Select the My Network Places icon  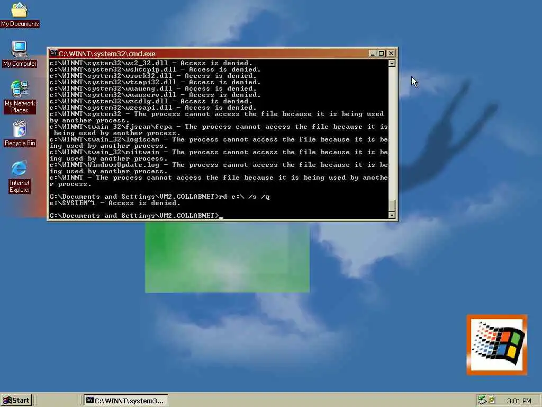20,97
